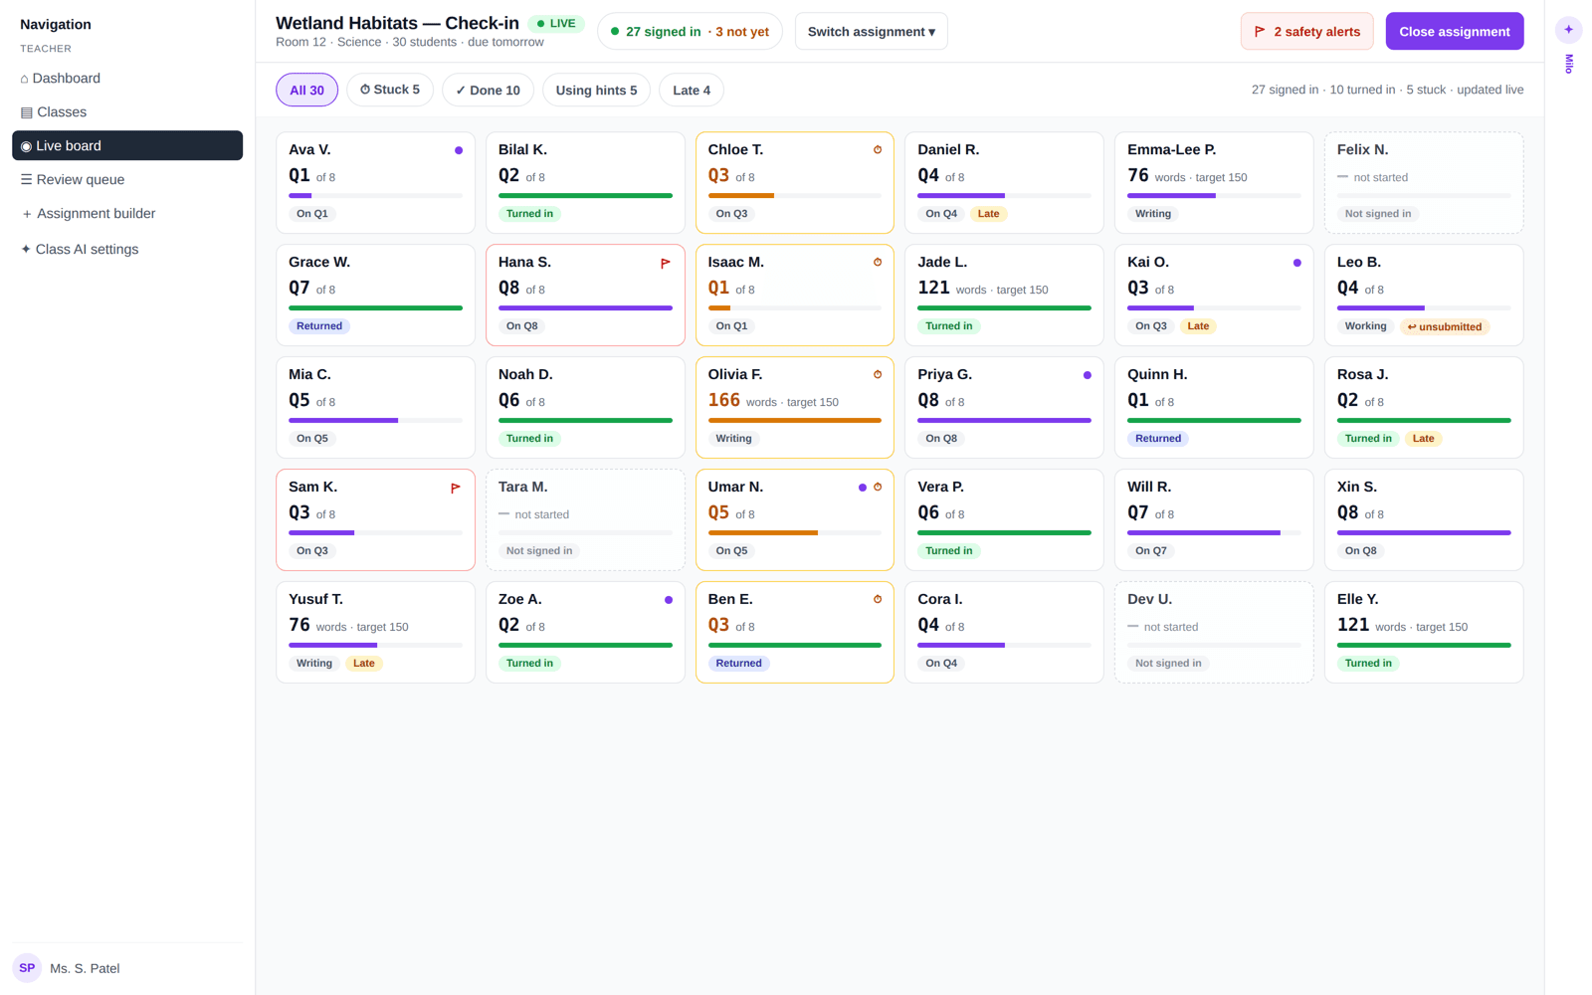
Task: Click the flag icon in safety alerts button
Action: click(x=1260, y=32)
